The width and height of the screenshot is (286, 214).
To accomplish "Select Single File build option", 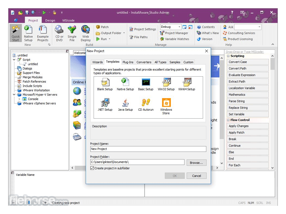I will [x=72, y=33].
